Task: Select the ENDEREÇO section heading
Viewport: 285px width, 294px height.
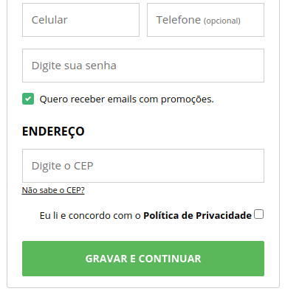Action: pos(53,131)
